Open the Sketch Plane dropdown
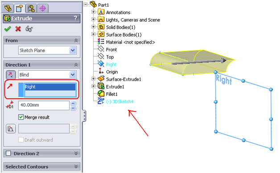This screenshot has height=173, width=280. tap(73, 50)
